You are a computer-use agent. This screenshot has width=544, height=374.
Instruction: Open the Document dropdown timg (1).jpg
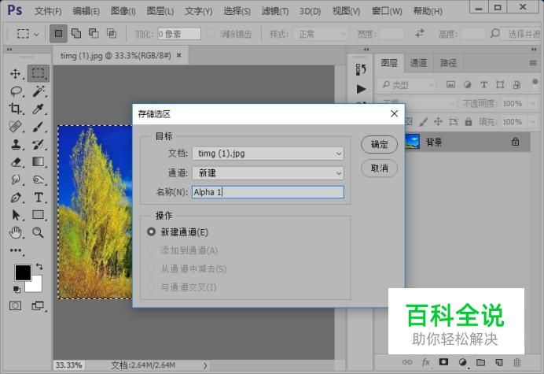(268, 154)
